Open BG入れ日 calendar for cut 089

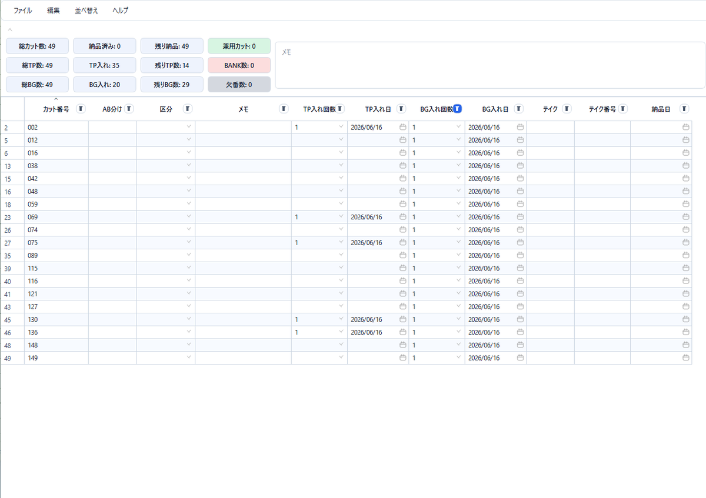coord(521,255)
